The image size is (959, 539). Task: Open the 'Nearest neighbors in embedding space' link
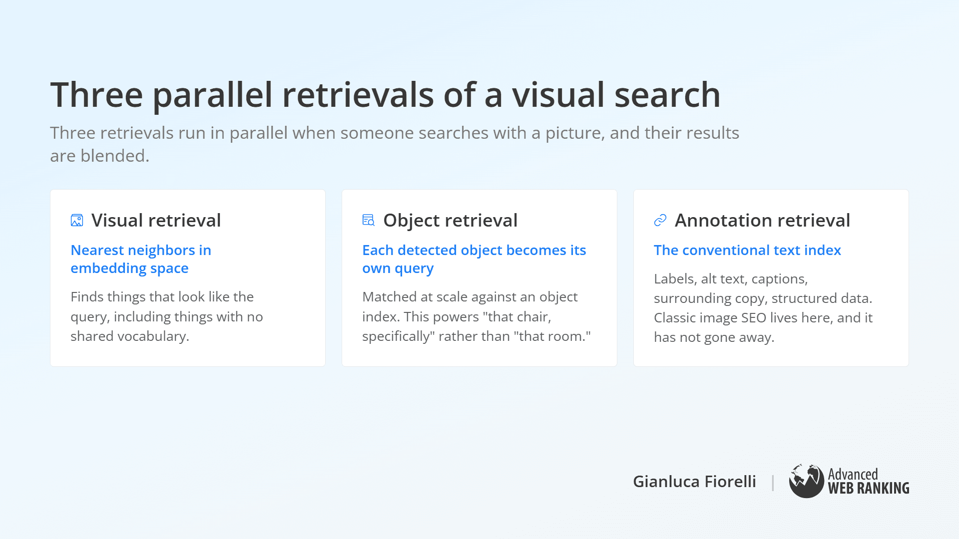click(141, 259)
